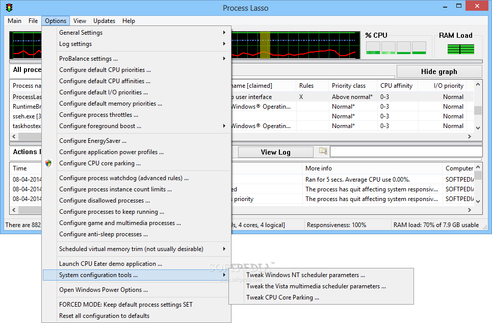Image resolution: width=492 pixels, height=323 pixels.
Task: Click log list scroll down arrow
Action: click(478, 202)
